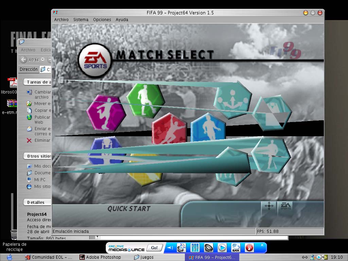
Task: Click the Dirección address field in Explorer
Action: click(x=46, y=69)
